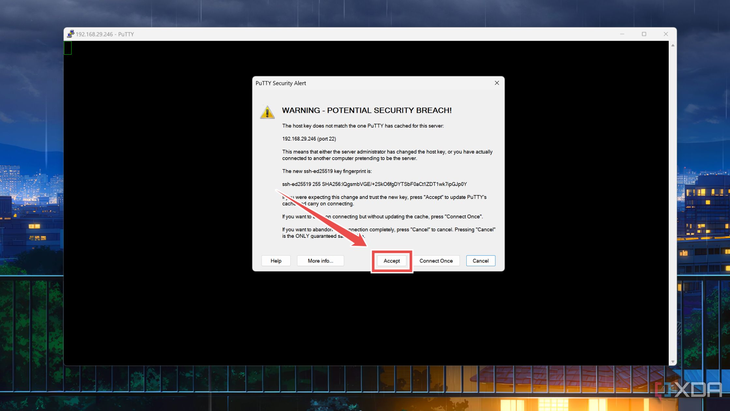
Task: Maximize the PuTTY terminal window
Action: 644,34
